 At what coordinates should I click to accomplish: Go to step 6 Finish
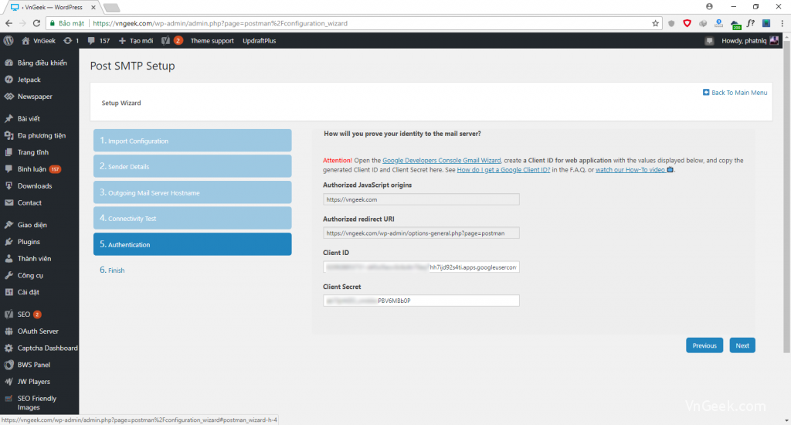click(x=112, y=270)
